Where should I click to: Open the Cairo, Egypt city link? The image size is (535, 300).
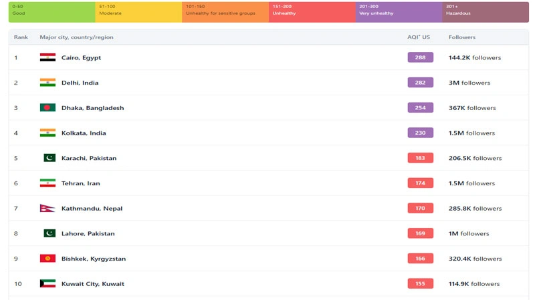click(81, 58)
